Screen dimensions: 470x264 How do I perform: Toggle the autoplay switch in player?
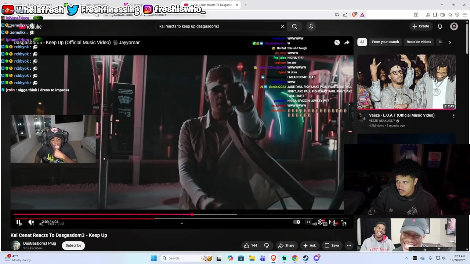tap(297, 222)
